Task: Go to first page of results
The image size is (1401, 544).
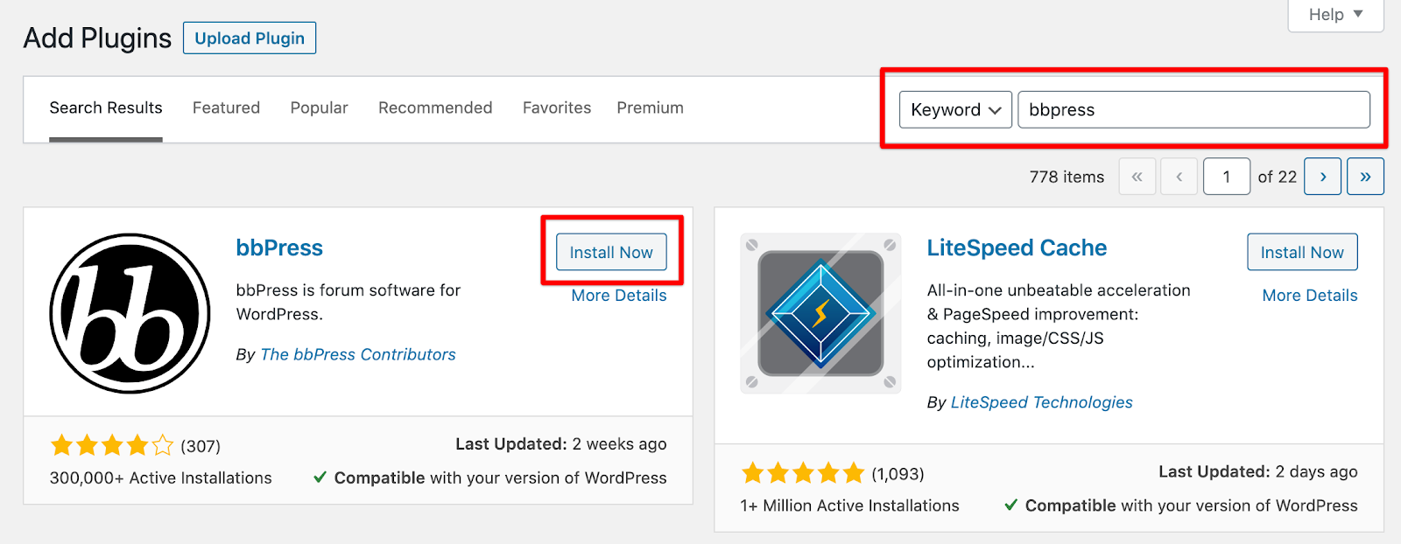Action: 1137,177
